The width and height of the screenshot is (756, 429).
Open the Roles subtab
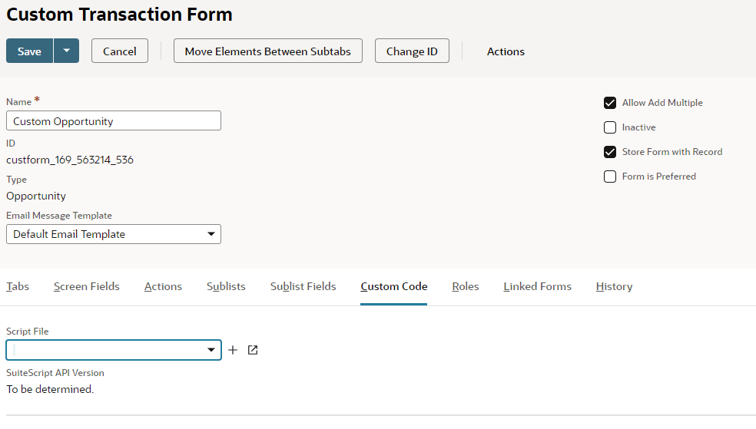[466, 286]
